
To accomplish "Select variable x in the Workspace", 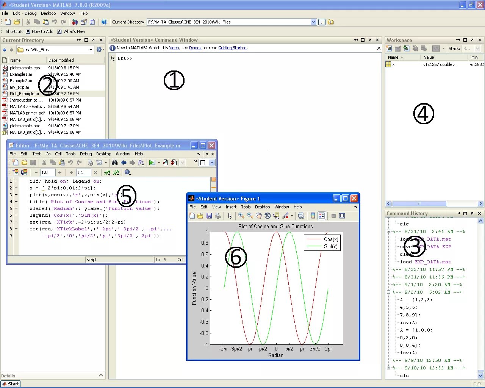I will [435, 64].
